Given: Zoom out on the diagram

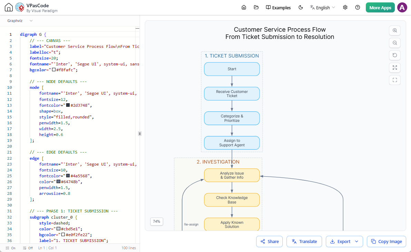Looking at the screenshot, I should 395,43.
